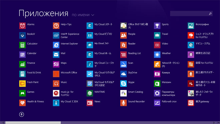This screenshot has width=220, height=124.
Task: Click the 'MyCloud モバイルアクセス設定' label
Action: click(104, 84)
